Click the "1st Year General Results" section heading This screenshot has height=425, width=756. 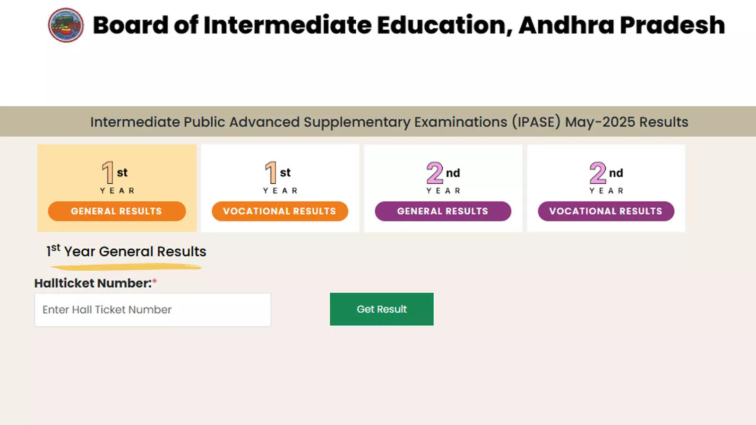click(126, 251)
